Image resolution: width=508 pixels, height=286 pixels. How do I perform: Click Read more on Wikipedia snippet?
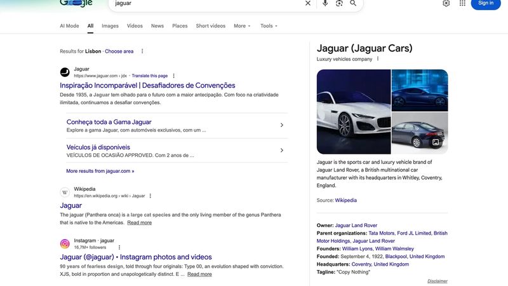click(139, 222)
